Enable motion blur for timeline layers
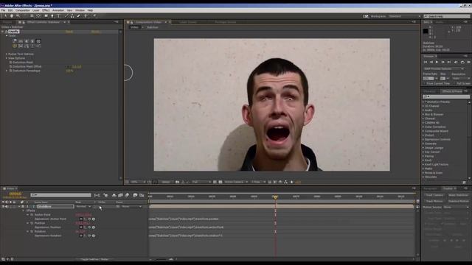Viewport: 472px width, 265px height. pos(127,195)
